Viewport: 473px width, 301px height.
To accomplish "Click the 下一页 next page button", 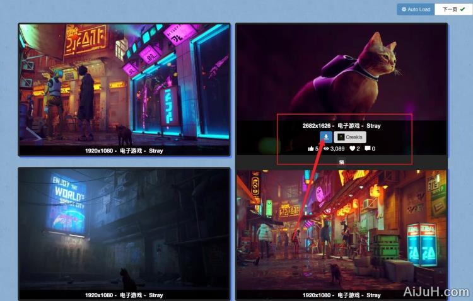I will (453, 9).
